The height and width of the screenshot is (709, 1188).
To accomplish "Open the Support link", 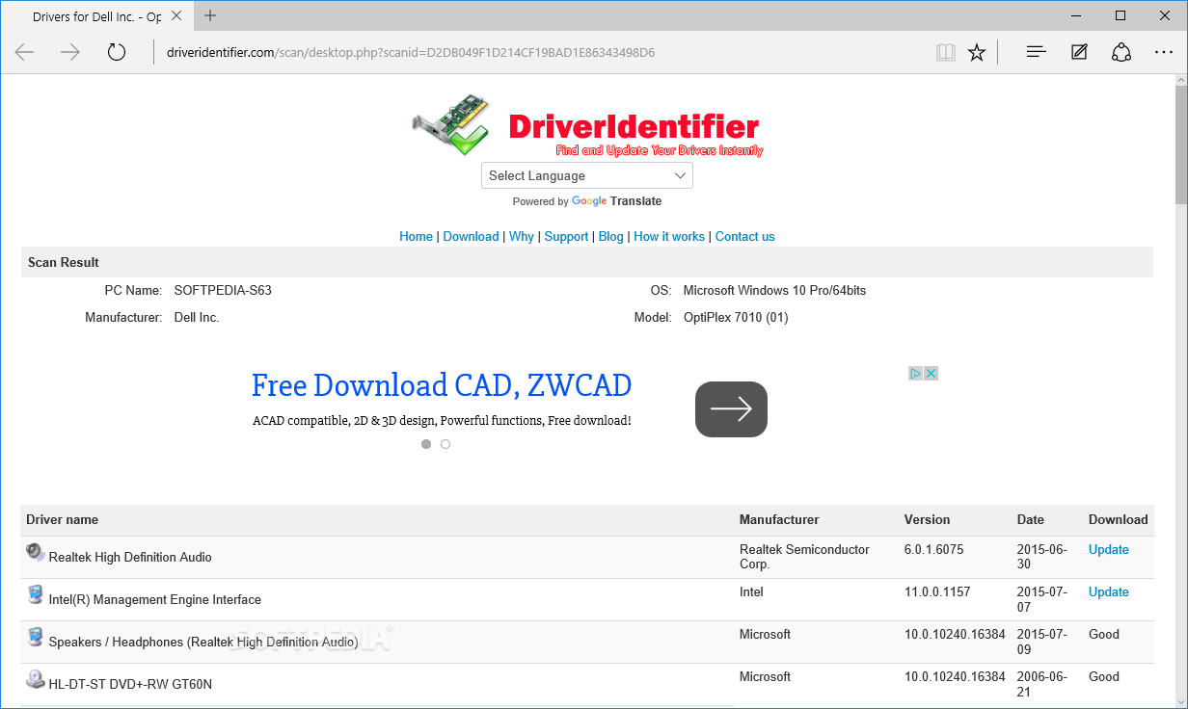I will (566, 236).
